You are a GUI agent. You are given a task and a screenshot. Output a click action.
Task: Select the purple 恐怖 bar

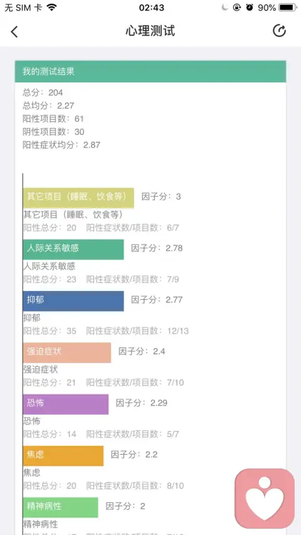tap(66, 404)
